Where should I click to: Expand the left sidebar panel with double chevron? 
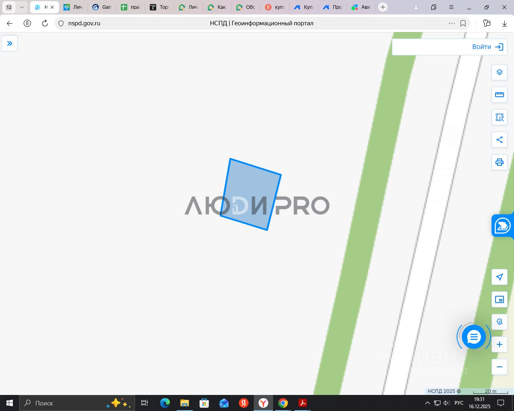10,43
